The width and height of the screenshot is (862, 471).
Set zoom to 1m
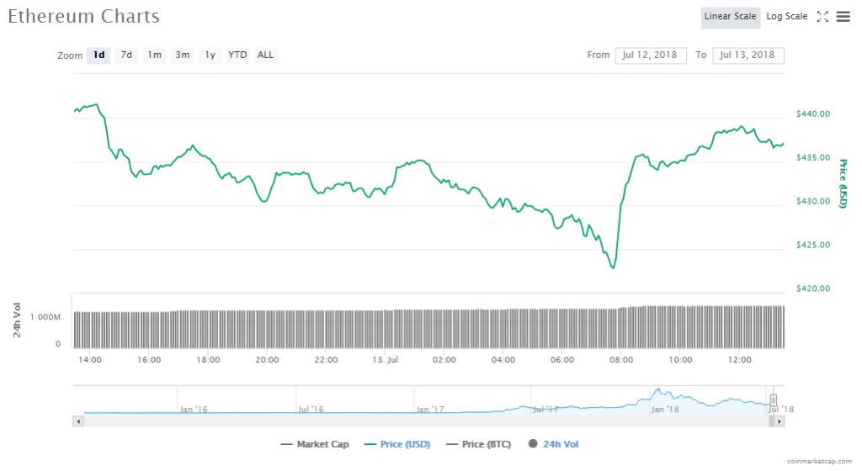click(154, 56)
